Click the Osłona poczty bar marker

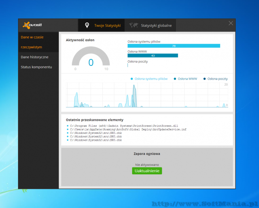(128, 65)
